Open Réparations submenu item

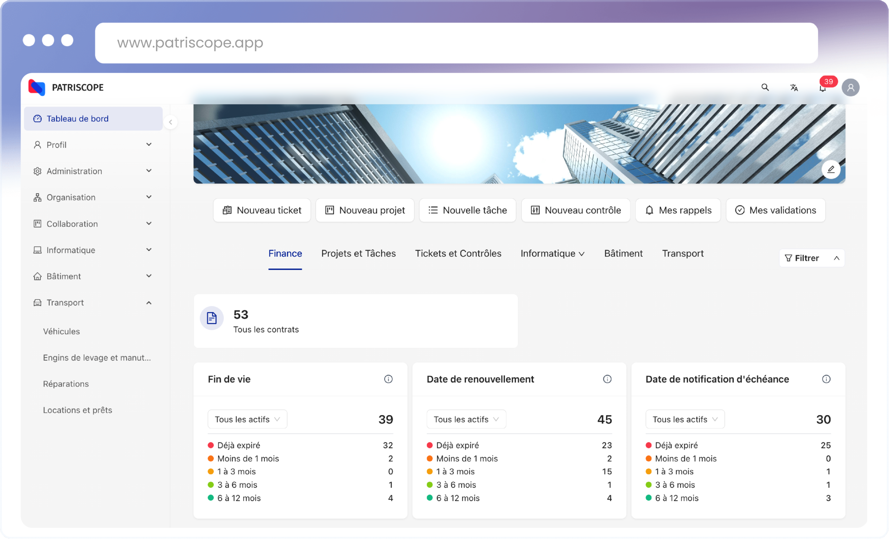coord(66,384)
